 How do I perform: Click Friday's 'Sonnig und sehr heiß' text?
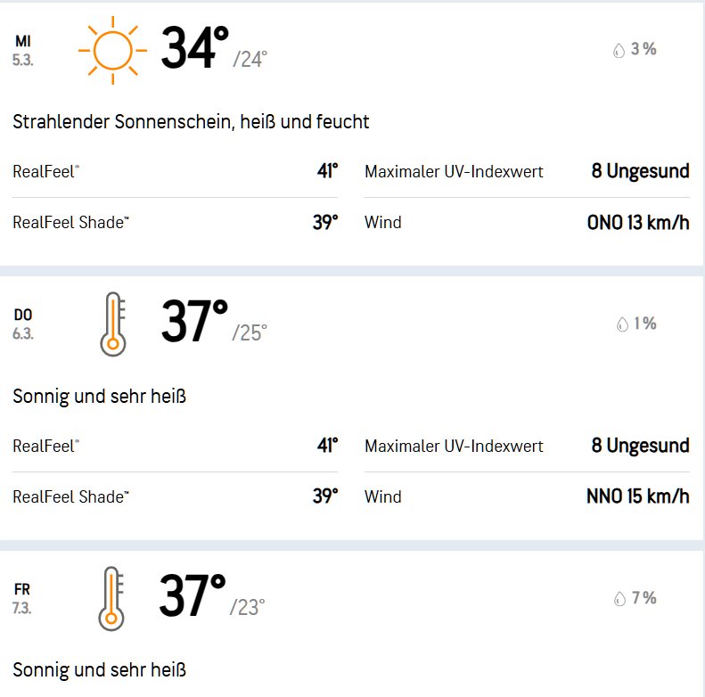(x=99, y=669)
